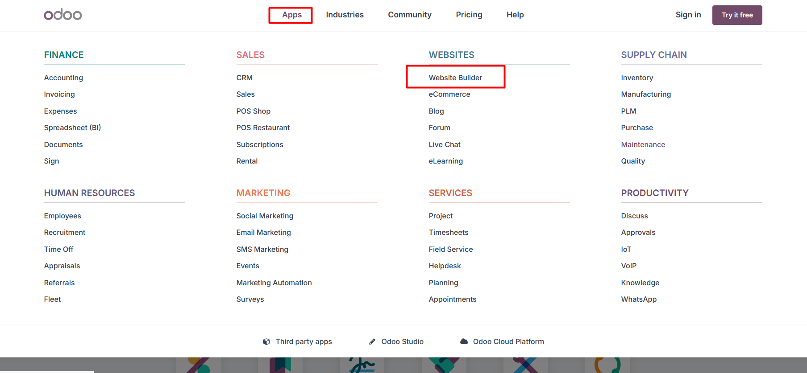Select Sales under the Sales heading
This screenshot has height=373, width=807.
(245, 94)
